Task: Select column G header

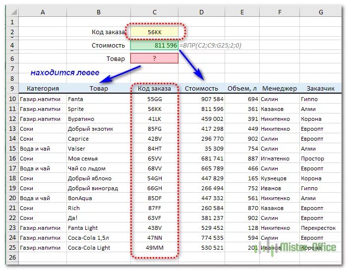Action: tap(321, 12)
